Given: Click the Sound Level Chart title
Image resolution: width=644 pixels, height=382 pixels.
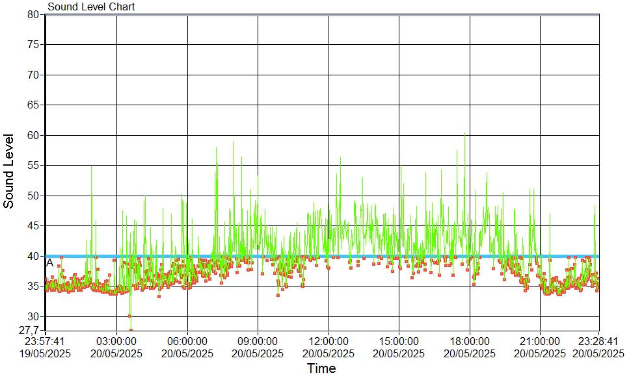Looking at the screenshot, I should coord(91,6).
